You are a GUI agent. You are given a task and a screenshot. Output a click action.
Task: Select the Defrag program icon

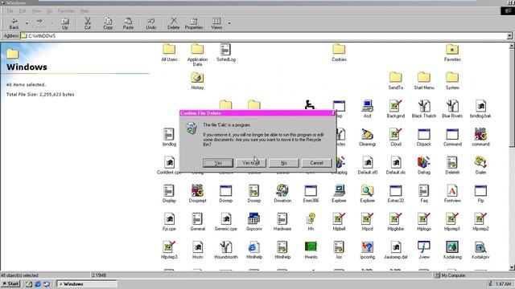coord(424,165)
